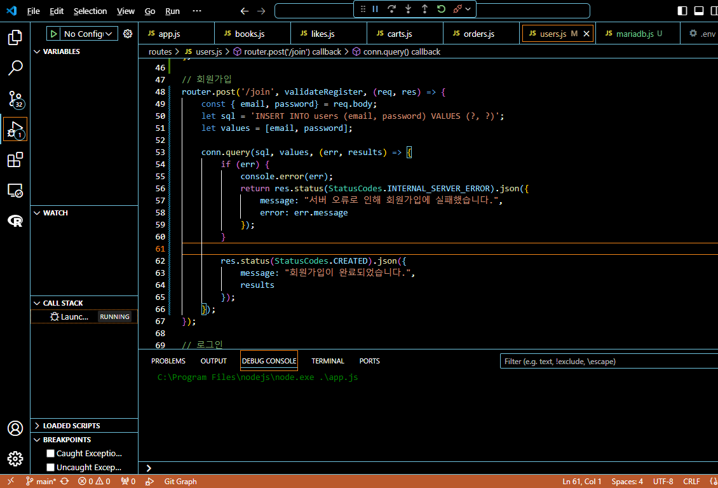
Task: Click the ports forwarded status item
Action: click(x=128, y=482)
